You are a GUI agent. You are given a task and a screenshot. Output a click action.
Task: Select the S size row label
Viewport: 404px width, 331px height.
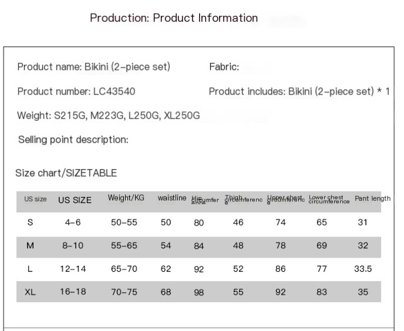coord(30,222)
